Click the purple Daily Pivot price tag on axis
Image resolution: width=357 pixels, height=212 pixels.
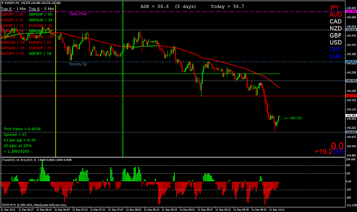click(x=351, y=11)
